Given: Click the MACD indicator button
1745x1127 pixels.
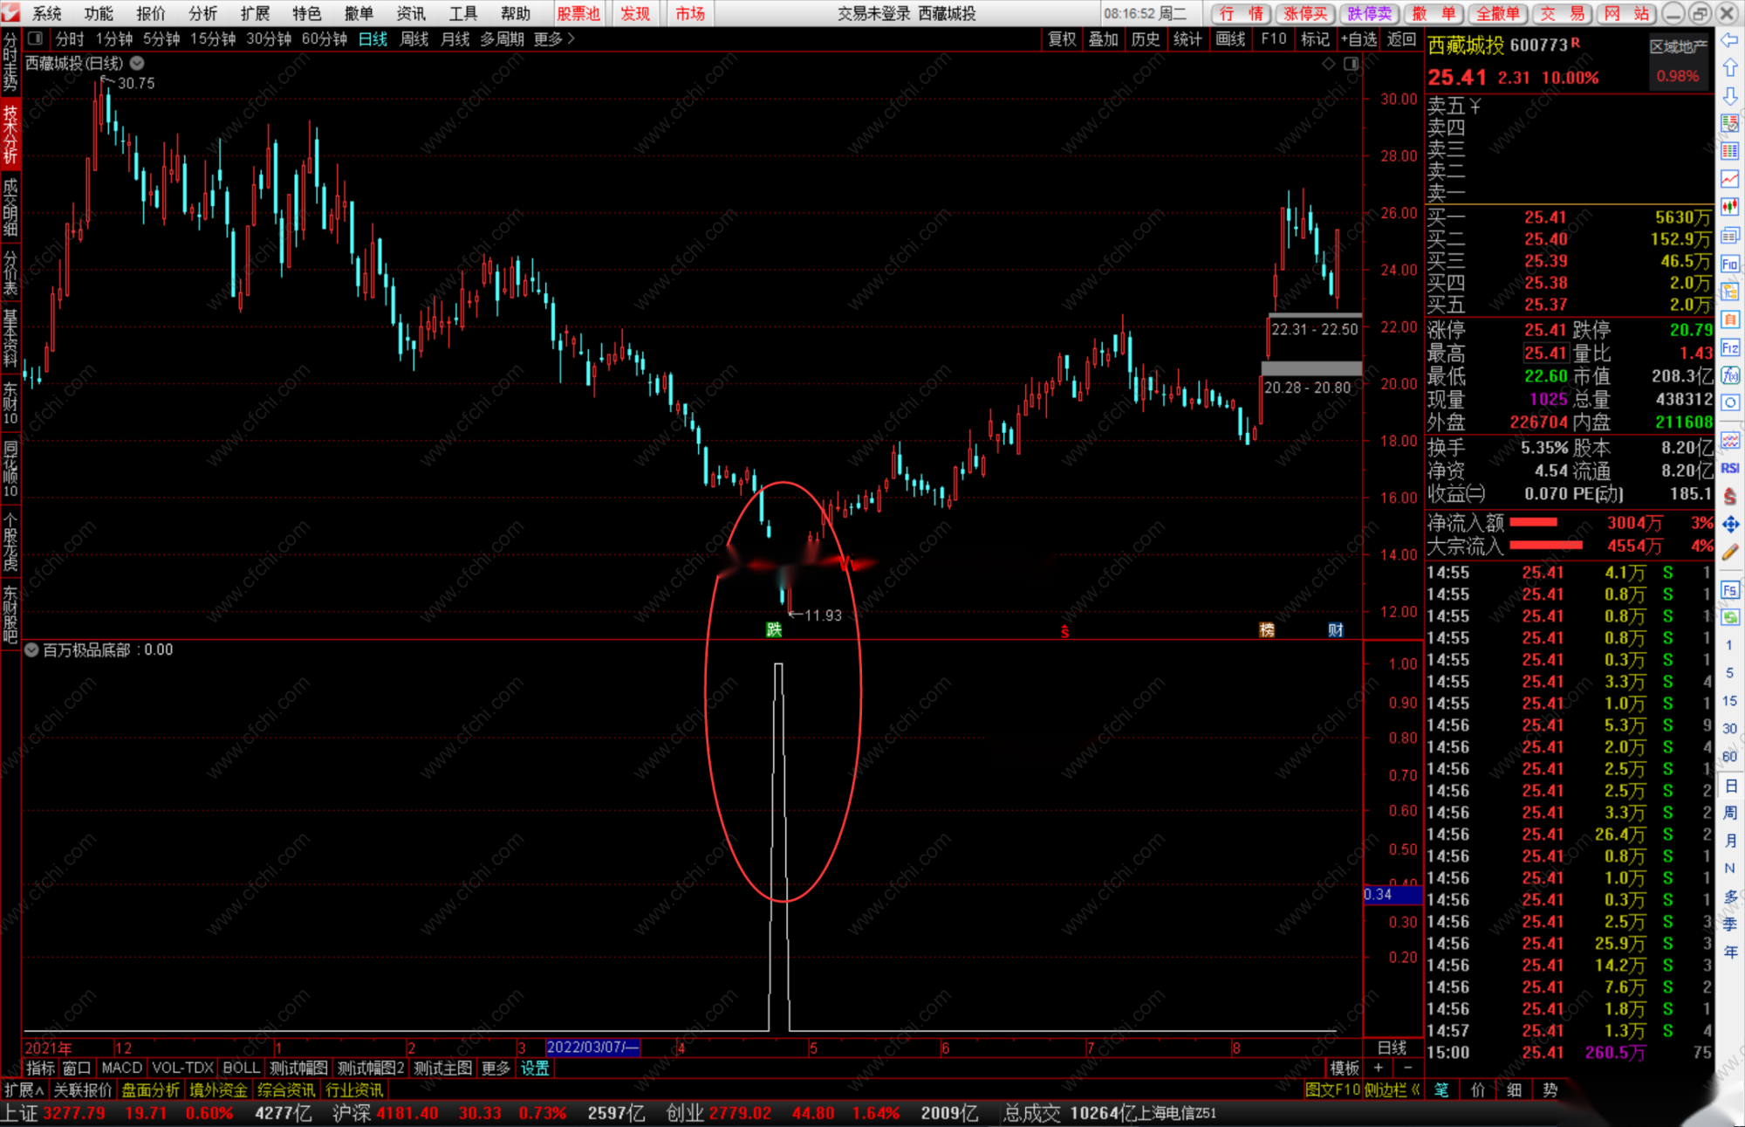Looking at the screenshot, I should coord(121,1068).
